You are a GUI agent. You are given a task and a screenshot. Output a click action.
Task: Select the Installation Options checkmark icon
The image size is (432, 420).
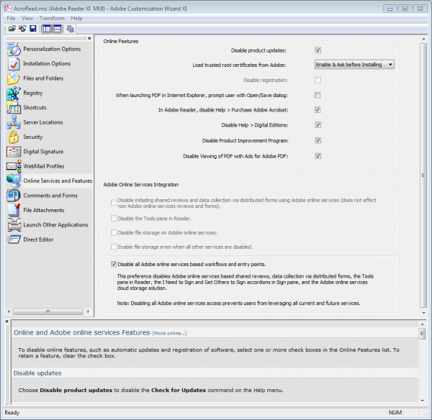[x=14, y=64]
